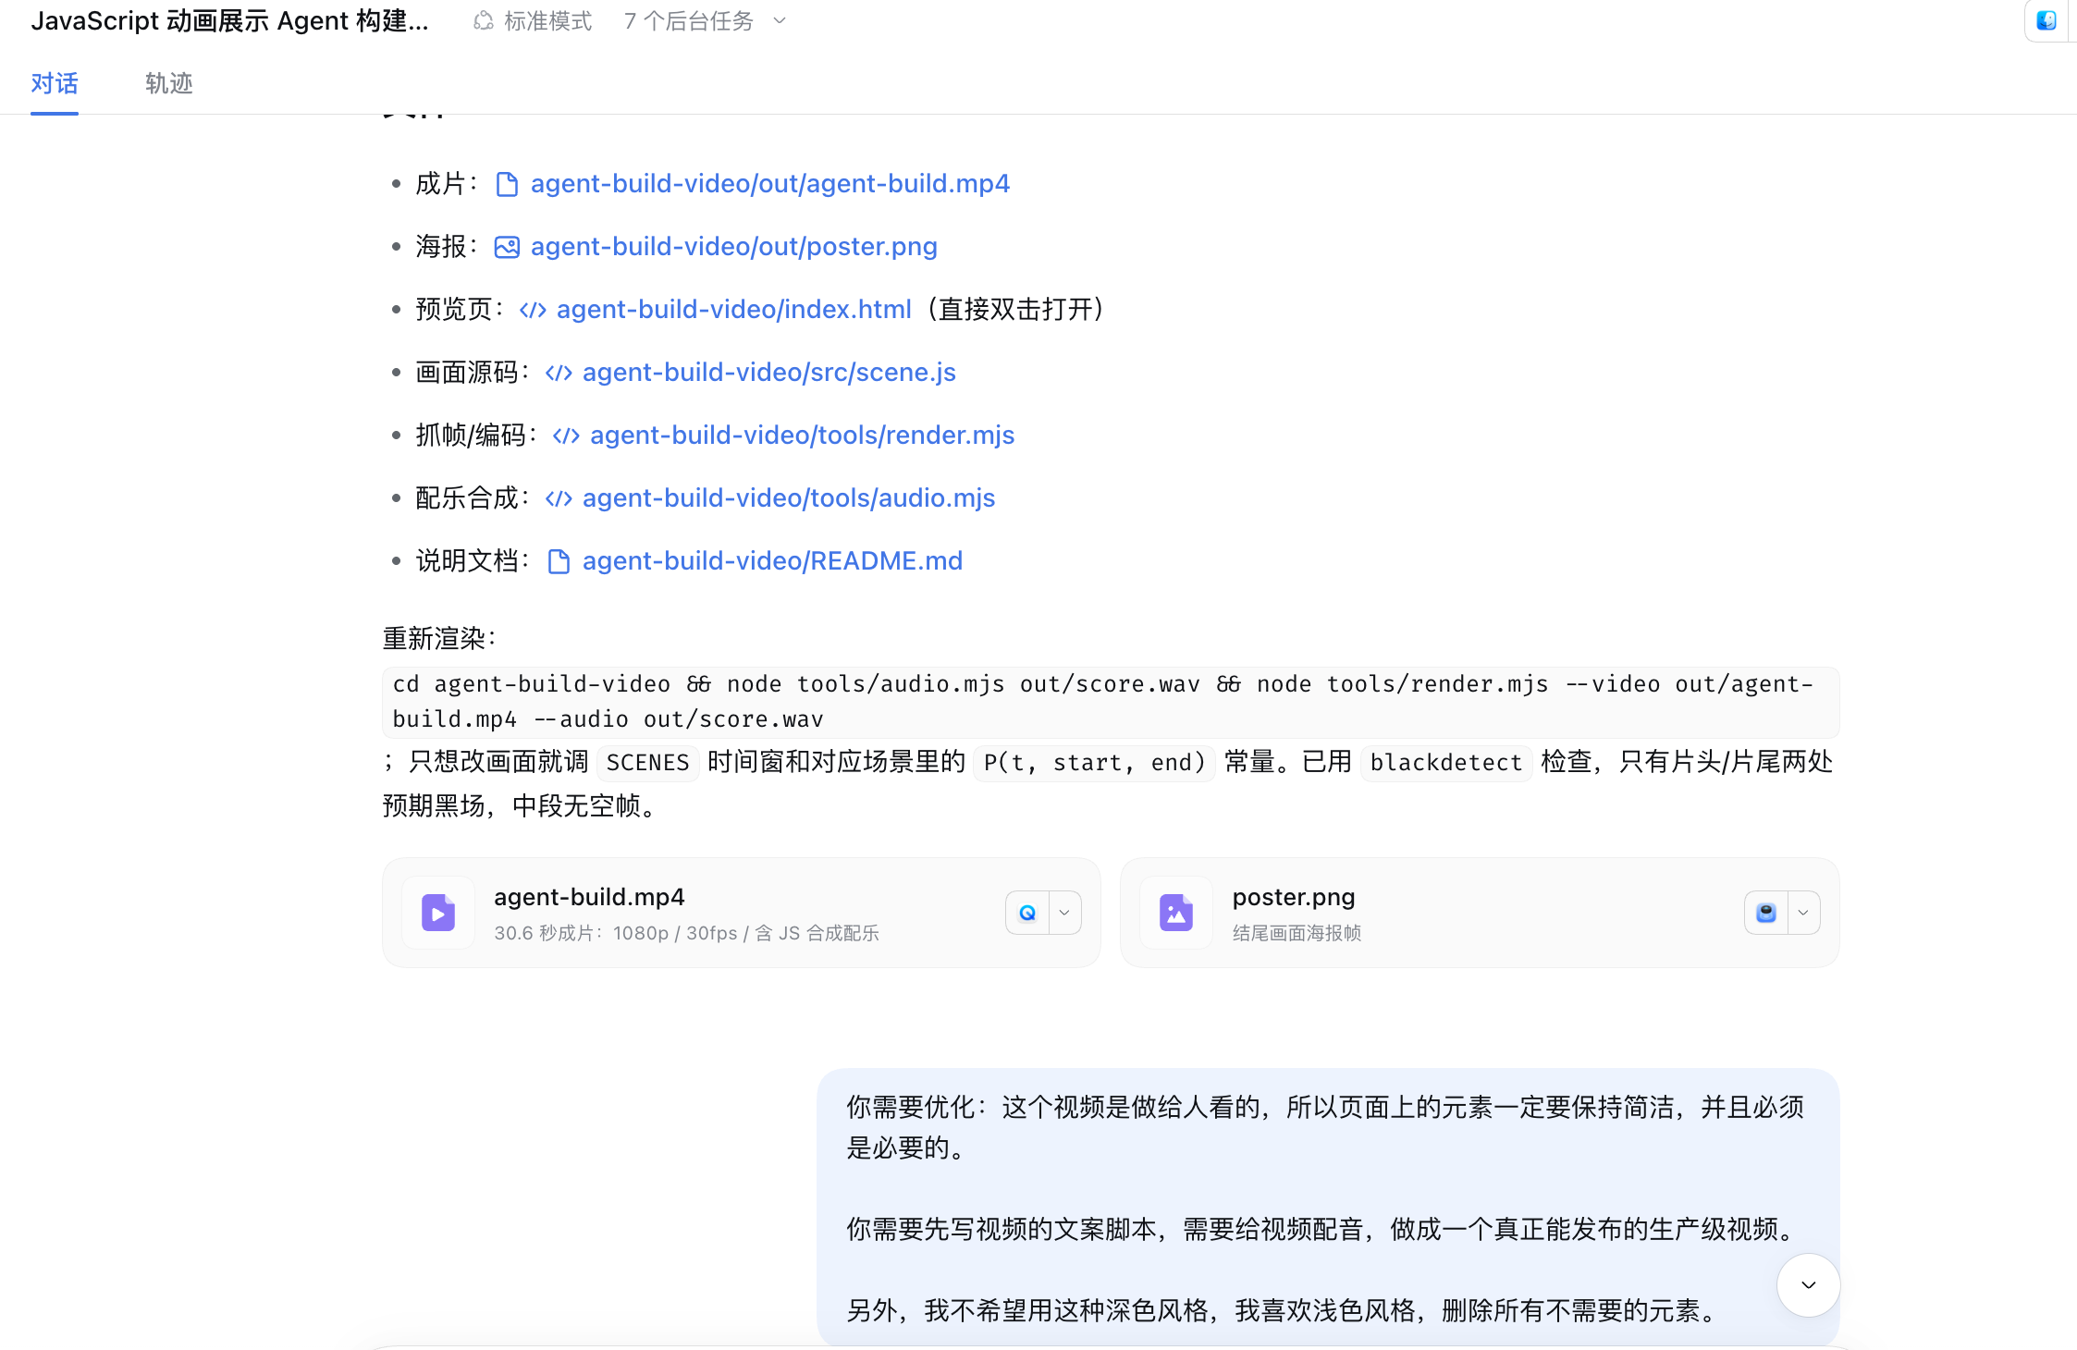Image resolution: width=2077 pixels, height=1350 pixels.
Task: Click the P(t, start, end) inline code
Action: tap(1094, 763)
